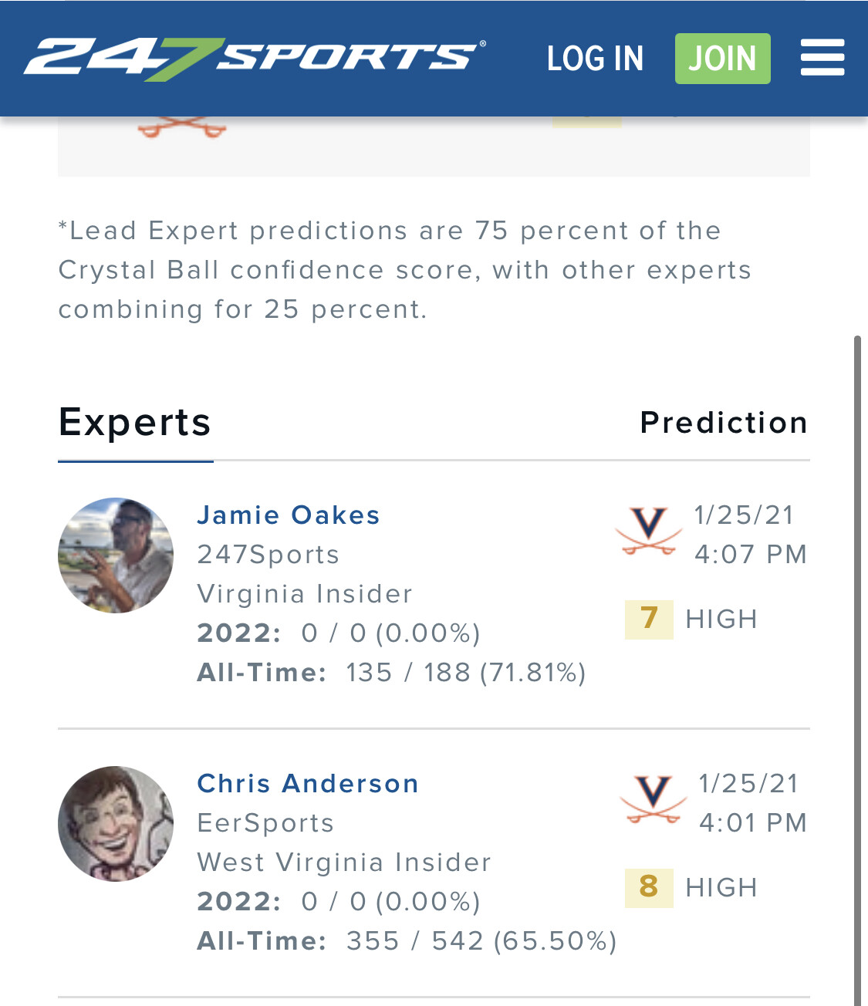
Task: Click Jamie Oakes profile photo
Action: click(x=116, y=555)
